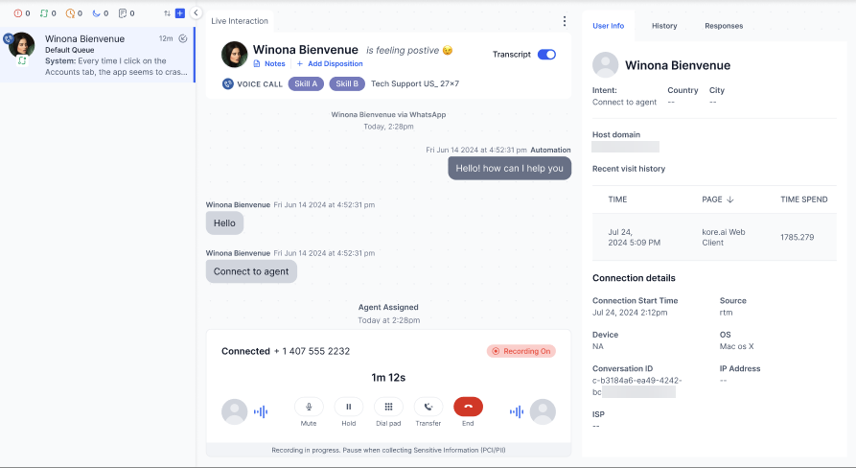The height and width of the screenshot is (468, 856).
Task: Open the three-dot menu in Live Interaction
Action: (564, 21)
